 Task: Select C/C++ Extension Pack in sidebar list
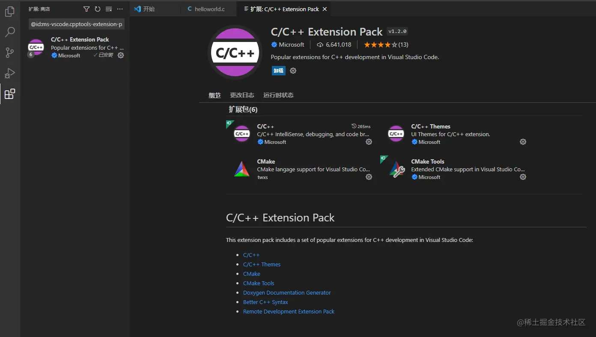click(x=75, y=47)
